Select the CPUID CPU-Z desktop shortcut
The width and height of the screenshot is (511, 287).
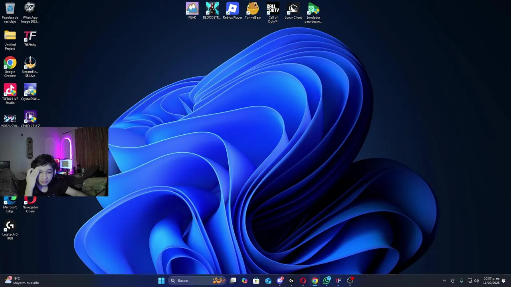coord(30,119)
